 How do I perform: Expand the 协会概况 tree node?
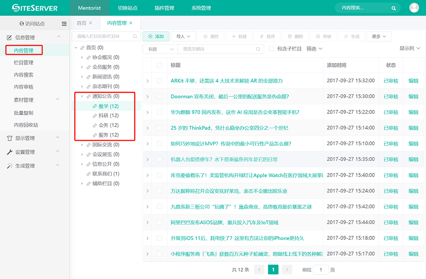point(82,57)
